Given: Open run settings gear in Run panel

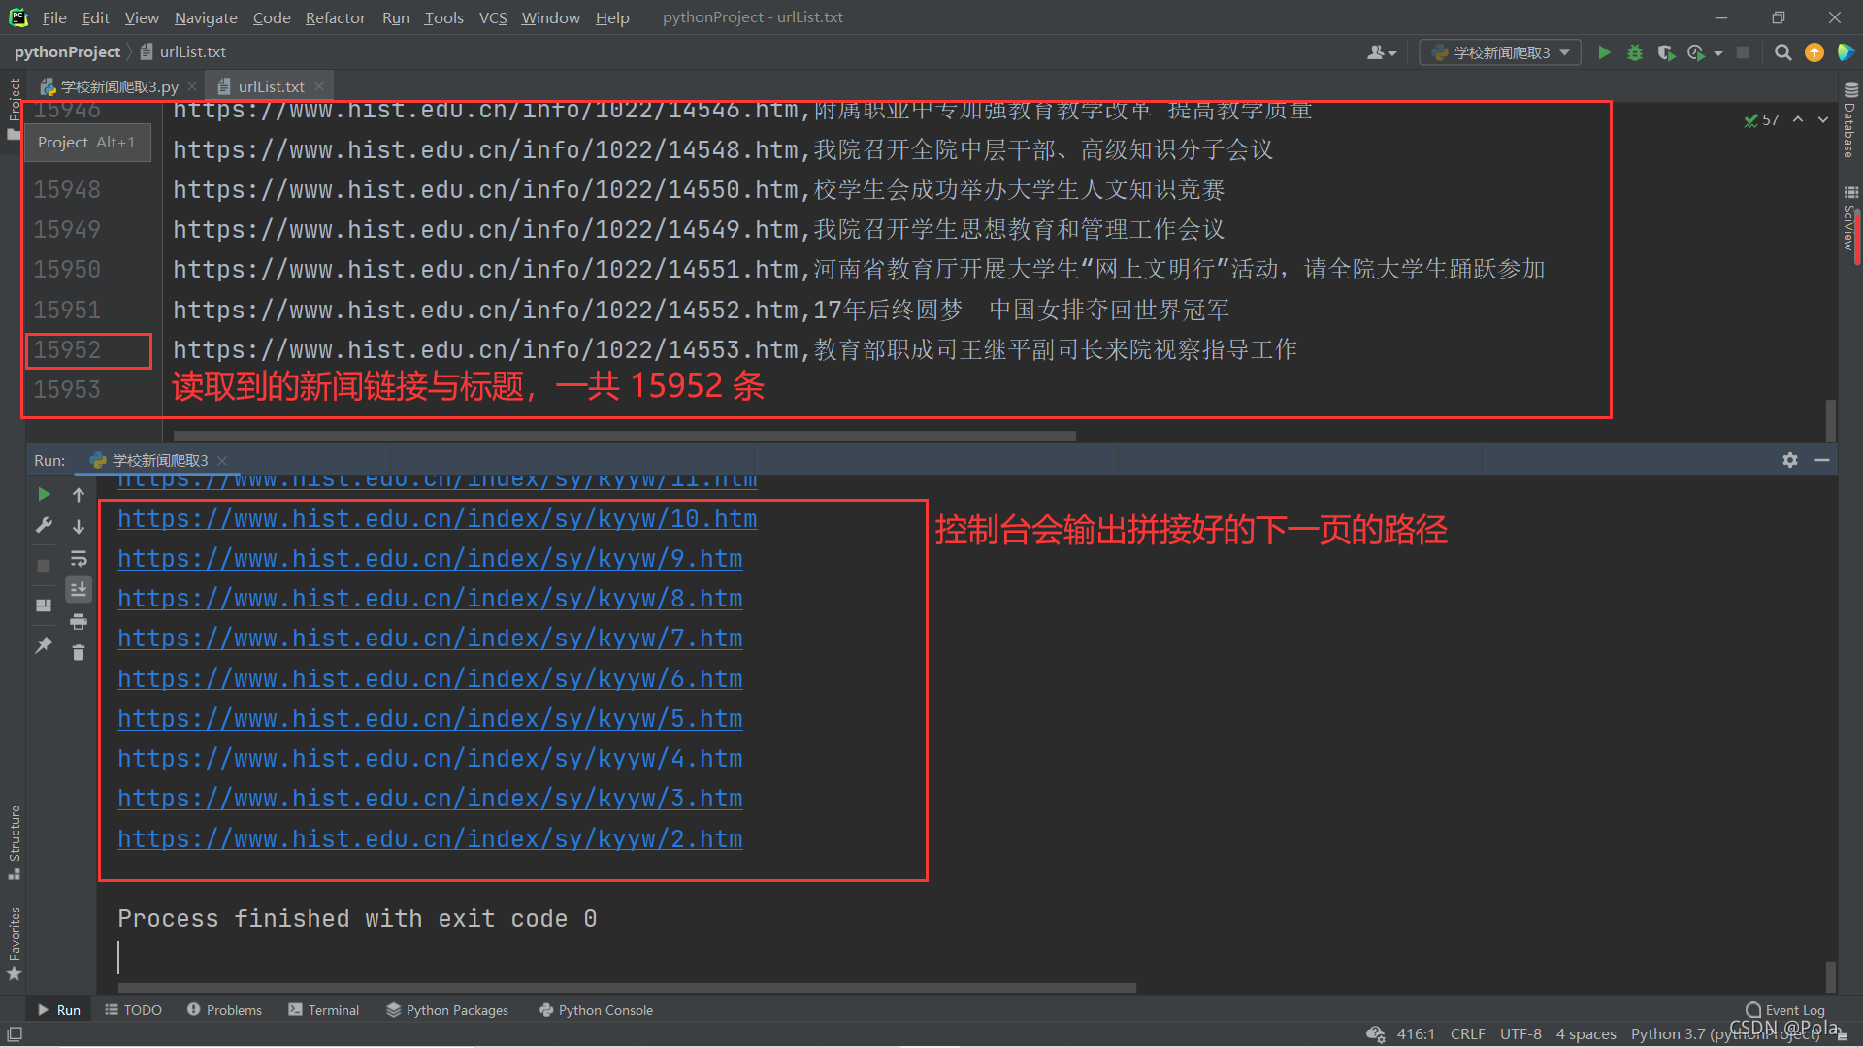Looking at the screenshot, I should [x=1789, y=460].
